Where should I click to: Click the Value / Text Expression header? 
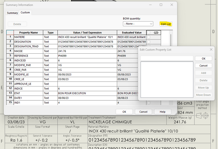click(x=87, y=33)
